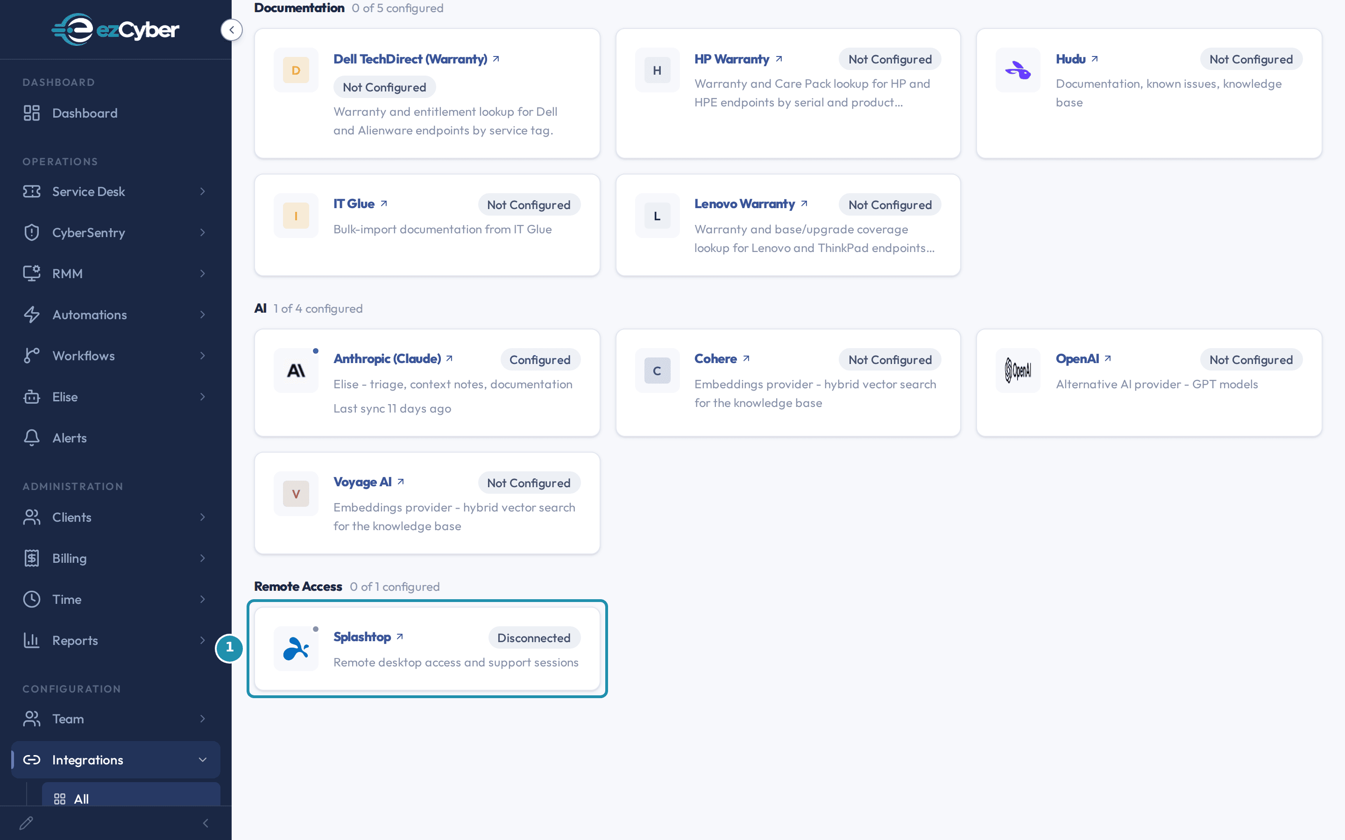Click the CyberSentry shield icon
Screen dimensions: 1345x840
pyautogui.click(x=32, y=232)
